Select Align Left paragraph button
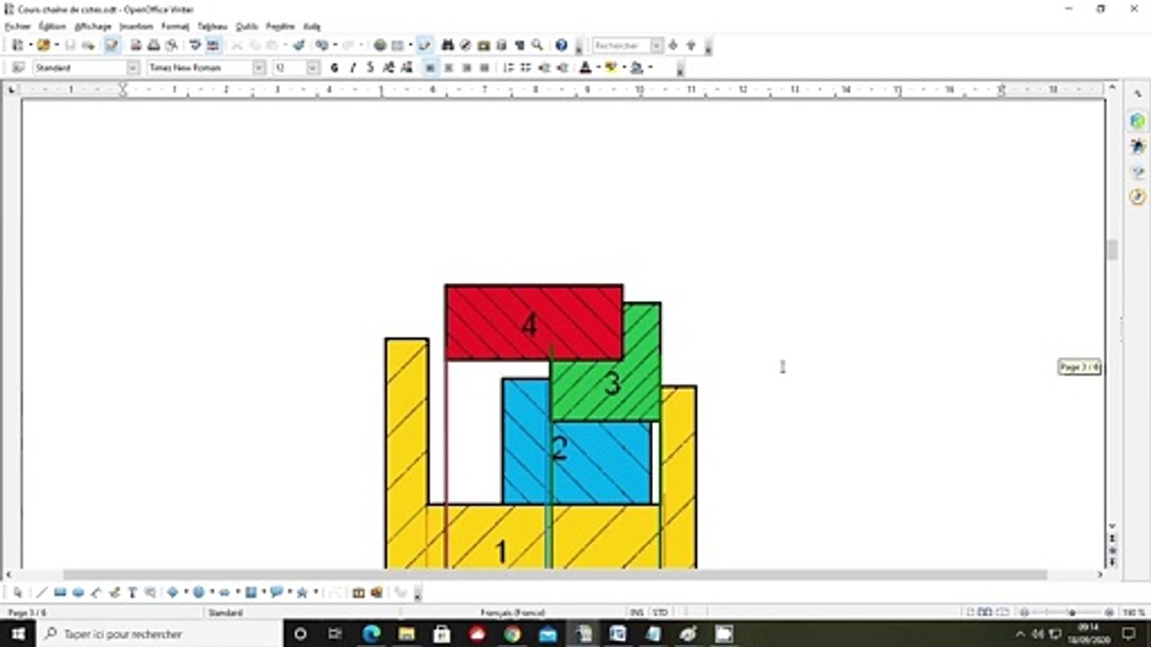The height and width of the screenshot is (647, 1151). coord(430,67)
